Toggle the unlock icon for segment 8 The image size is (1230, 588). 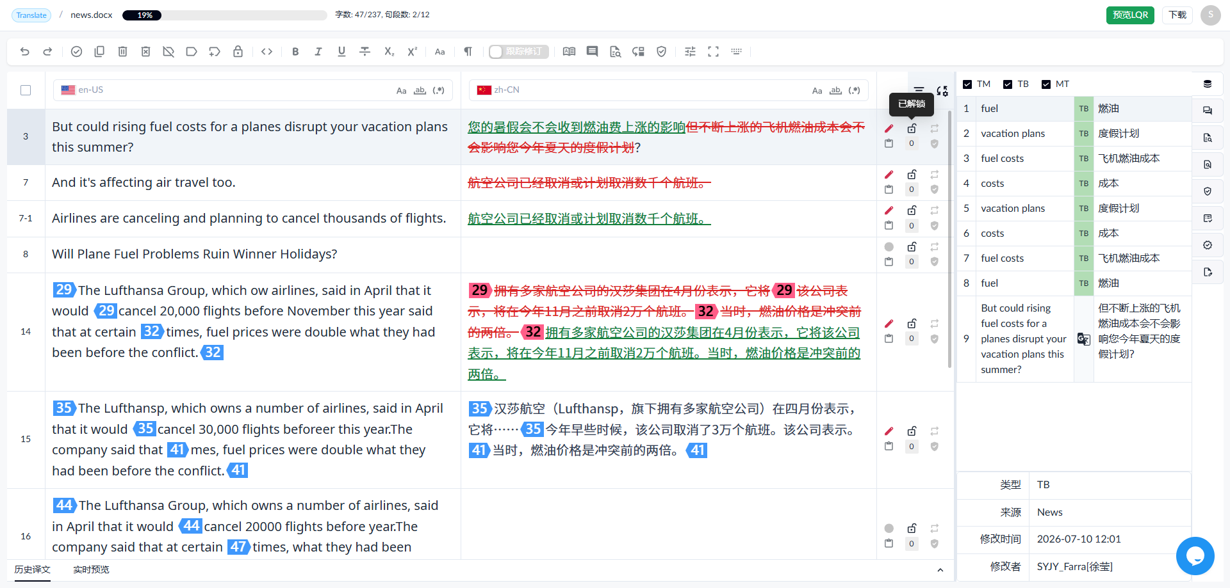(x=912, y=246)
